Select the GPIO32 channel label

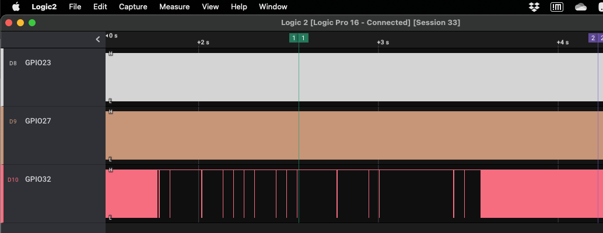38,179
